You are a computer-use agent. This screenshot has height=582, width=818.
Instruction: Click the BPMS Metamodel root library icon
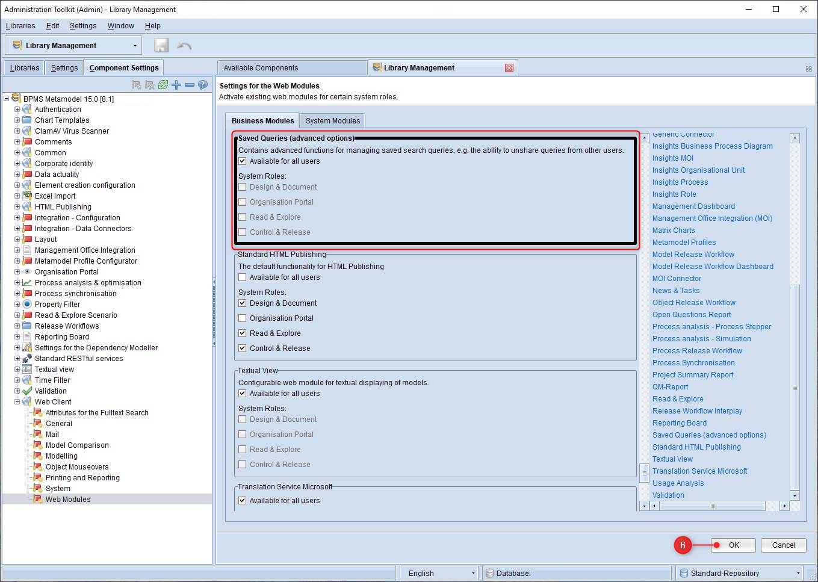[x=16, y=99]
